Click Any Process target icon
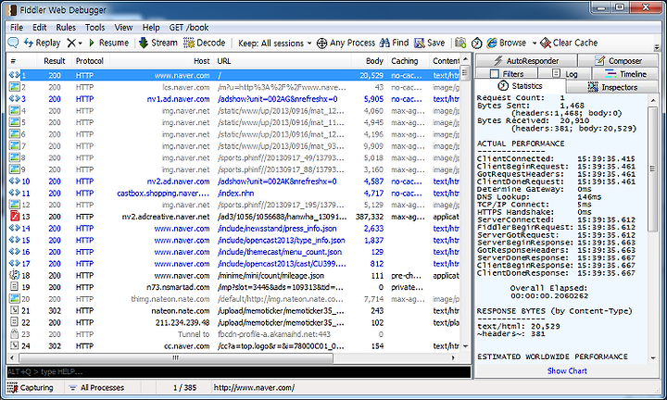This screenshot has width=667, height=400. click(322, 43)
